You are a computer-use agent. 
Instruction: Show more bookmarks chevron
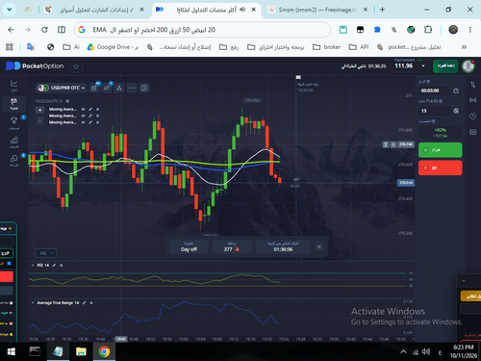464,47
